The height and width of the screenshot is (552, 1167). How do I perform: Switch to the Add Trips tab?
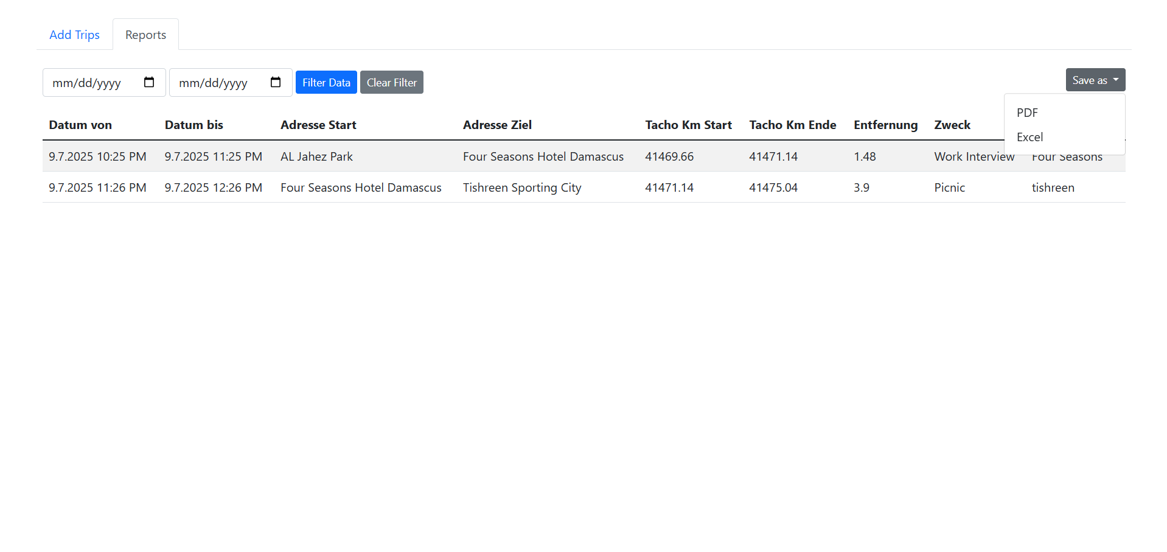click(74, 35)
